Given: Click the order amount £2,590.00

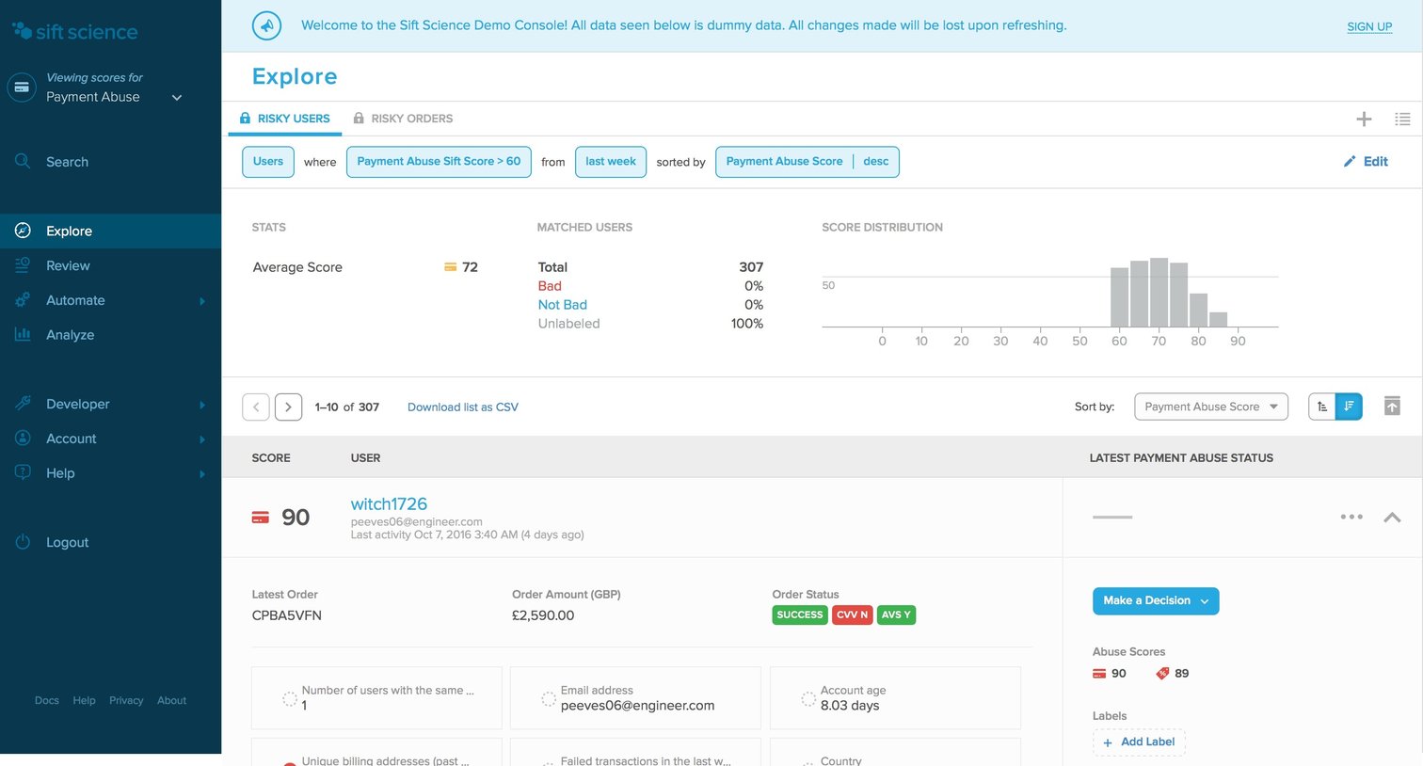Looking at the screenshot, I should pos(543,615).
